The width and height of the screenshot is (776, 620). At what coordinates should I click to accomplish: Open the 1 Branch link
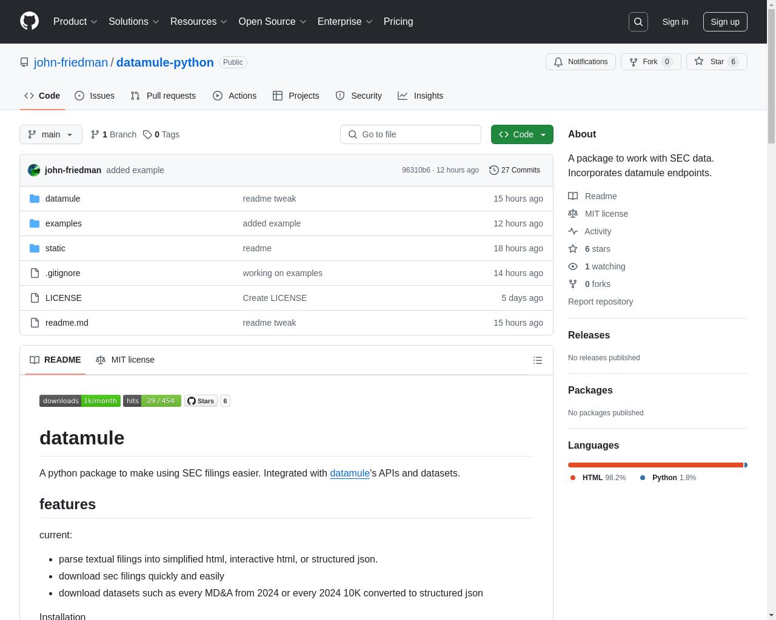[113, 134]
